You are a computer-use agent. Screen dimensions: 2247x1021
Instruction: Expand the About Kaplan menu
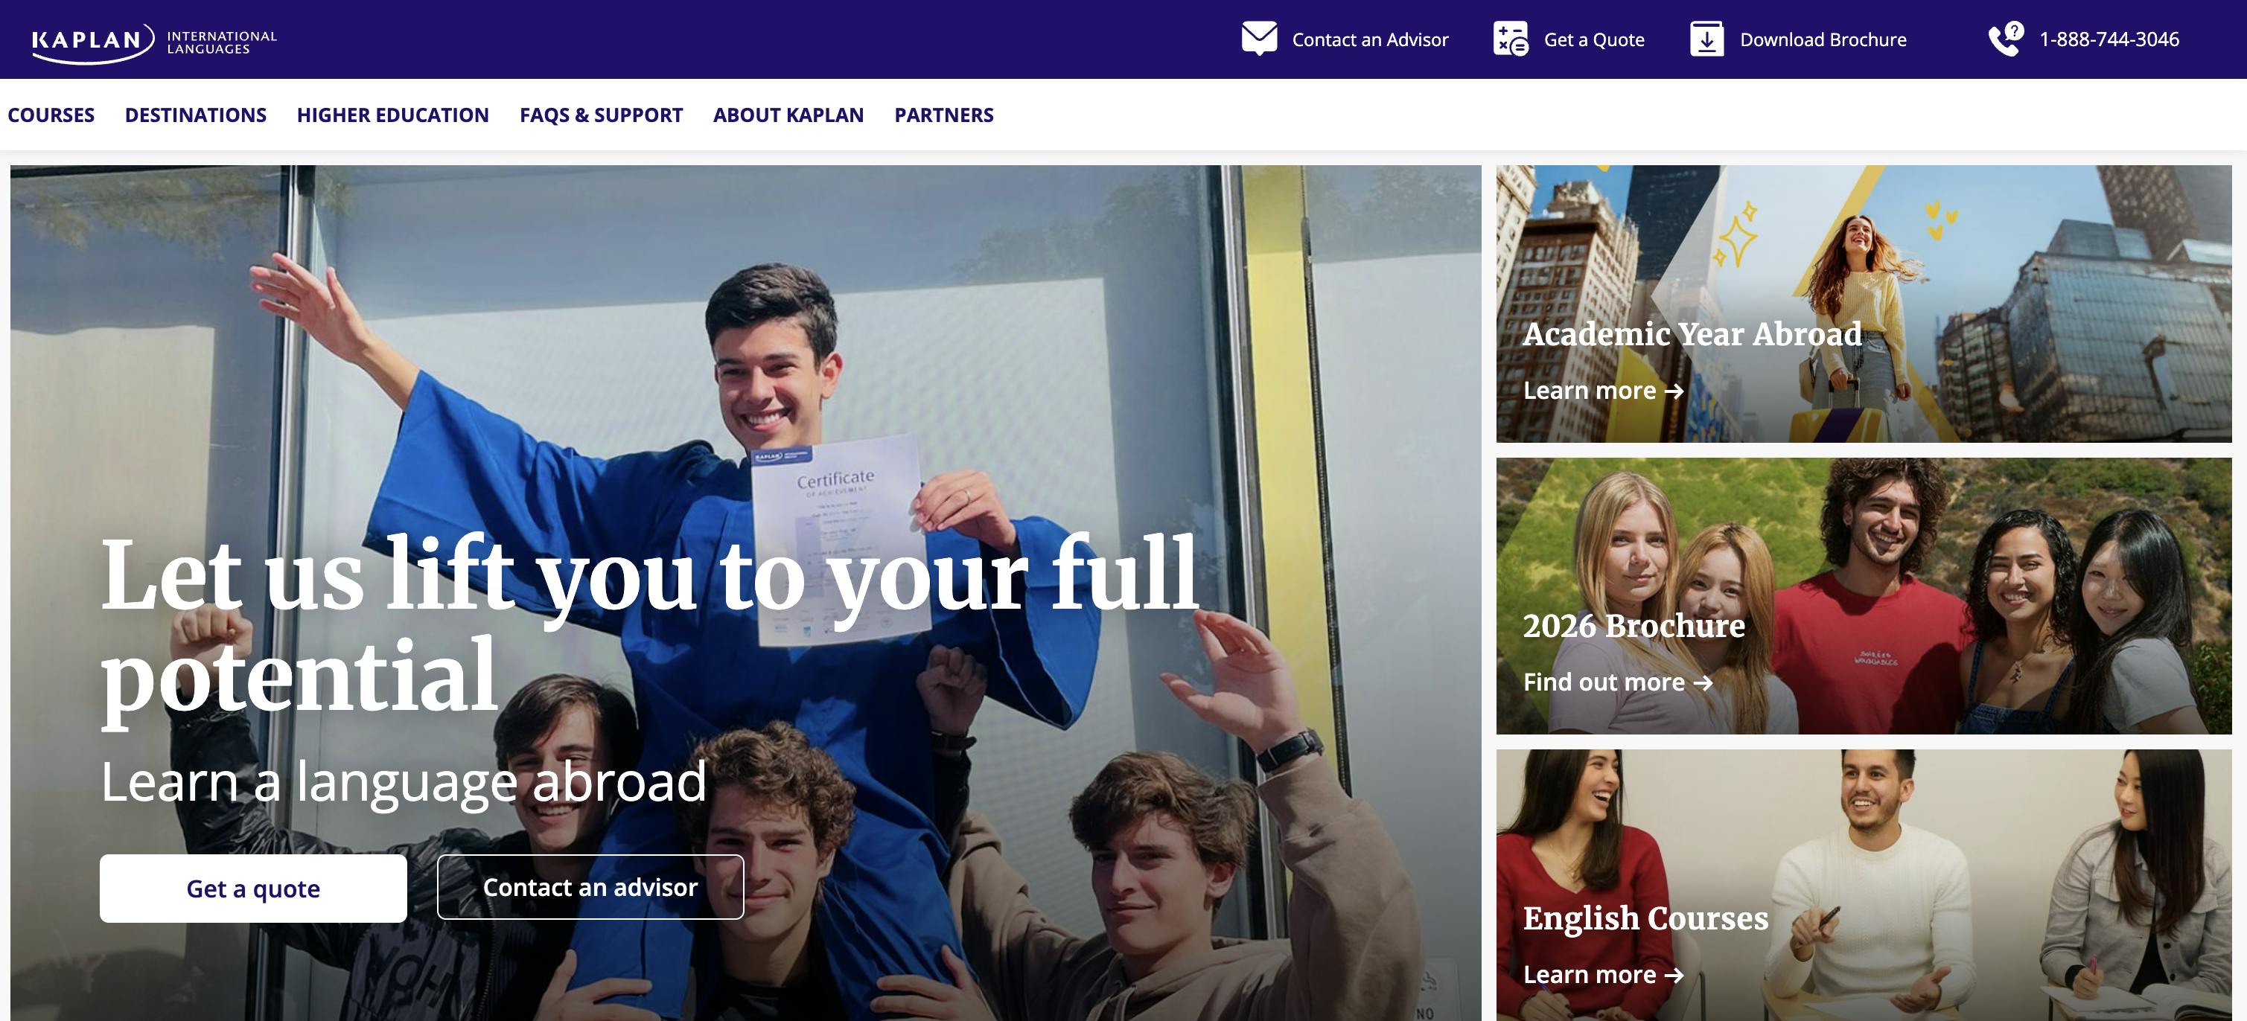pyautogui.click(x=788, y=115)
